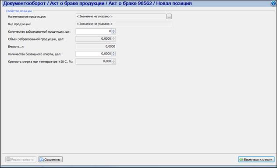Image resolution: width=277 pixels, height=168 pixels.
Task: Click the Документооборот breadcrumb title
Action: tap(25, 3)
